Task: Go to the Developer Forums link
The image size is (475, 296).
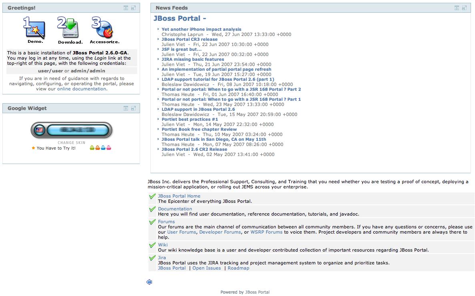Action: tap(220, 232)
